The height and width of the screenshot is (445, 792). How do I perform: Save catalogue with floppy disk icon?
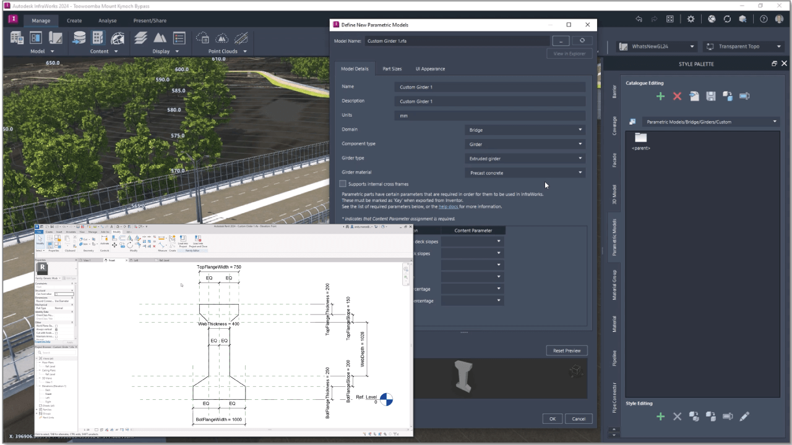[x=711, y=96]
